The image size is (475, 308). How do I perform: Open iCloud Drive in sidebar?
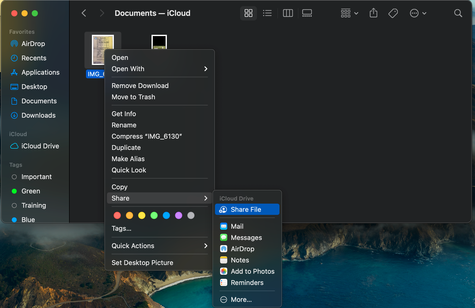pyautogui.click(x=40, y=146)
